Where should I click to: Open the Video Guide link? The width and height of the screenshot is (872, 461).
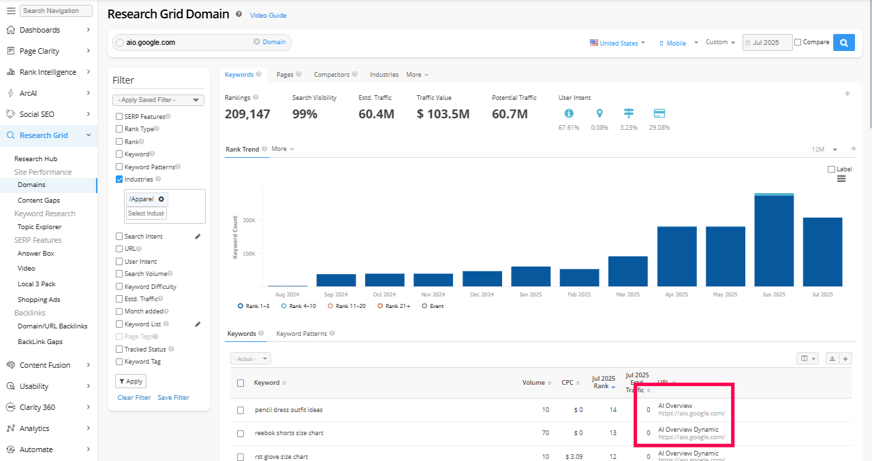(268, 16)
